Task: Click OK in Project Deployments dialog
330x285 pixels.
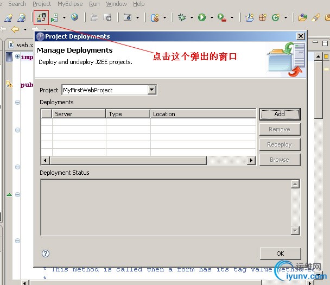Action: click(280, 254)
